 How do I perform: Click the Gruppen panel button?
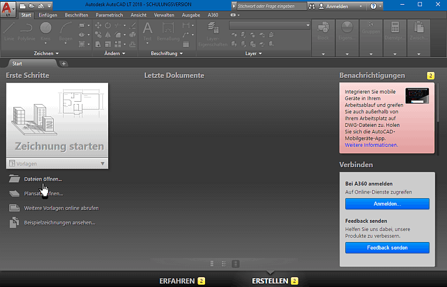tap(371, 28)
